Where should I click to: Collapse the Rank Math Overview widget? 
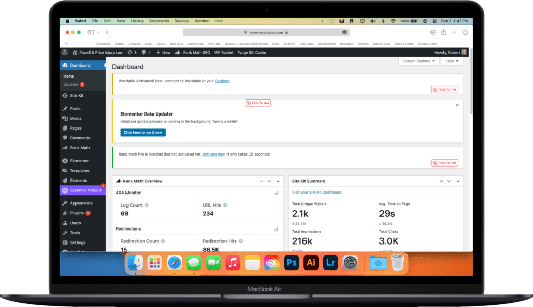tap(278, 181)
